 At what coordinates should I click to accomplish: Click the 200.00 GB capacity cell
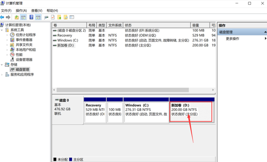pyautogui.click(x=200, y=45)
